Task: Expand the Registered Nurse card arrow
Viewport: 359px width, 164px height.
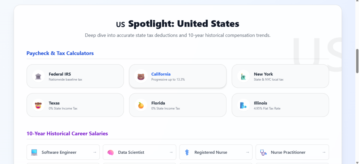Action: click(247, 152)
